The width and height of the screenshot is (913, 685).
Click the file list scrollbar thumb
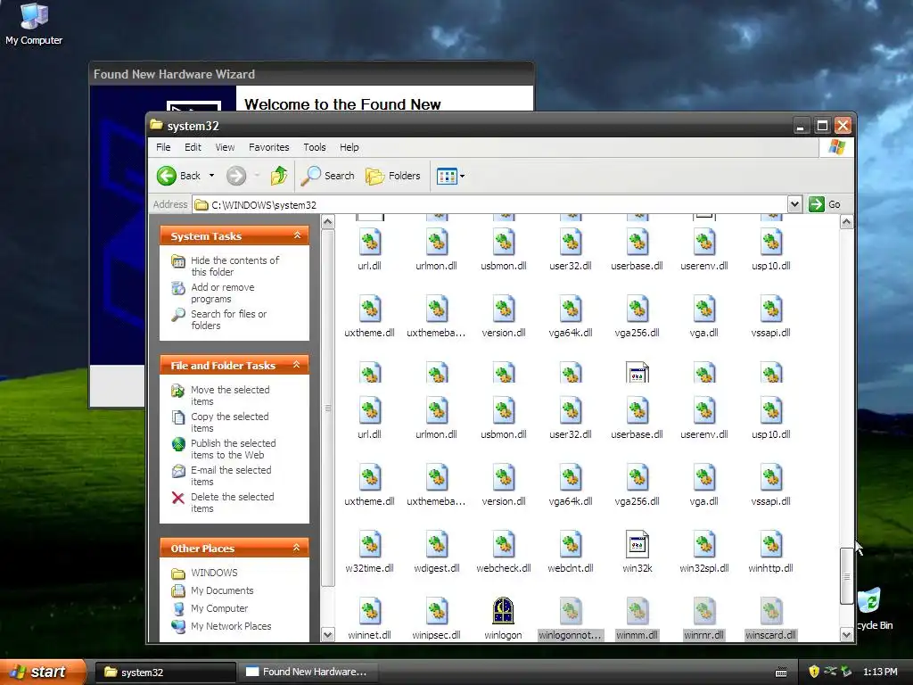(847, 576)
